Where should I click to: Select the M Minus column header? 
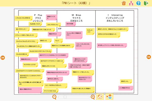(77, 18)
